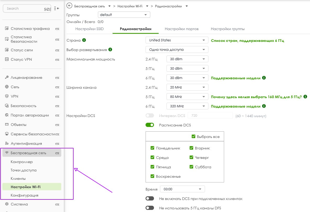Image resolution: width=310 pixels, height=212 pixels.
Task: Expand breadcrumb arrow after Радионастройки
Action: [x=186, y=6]
